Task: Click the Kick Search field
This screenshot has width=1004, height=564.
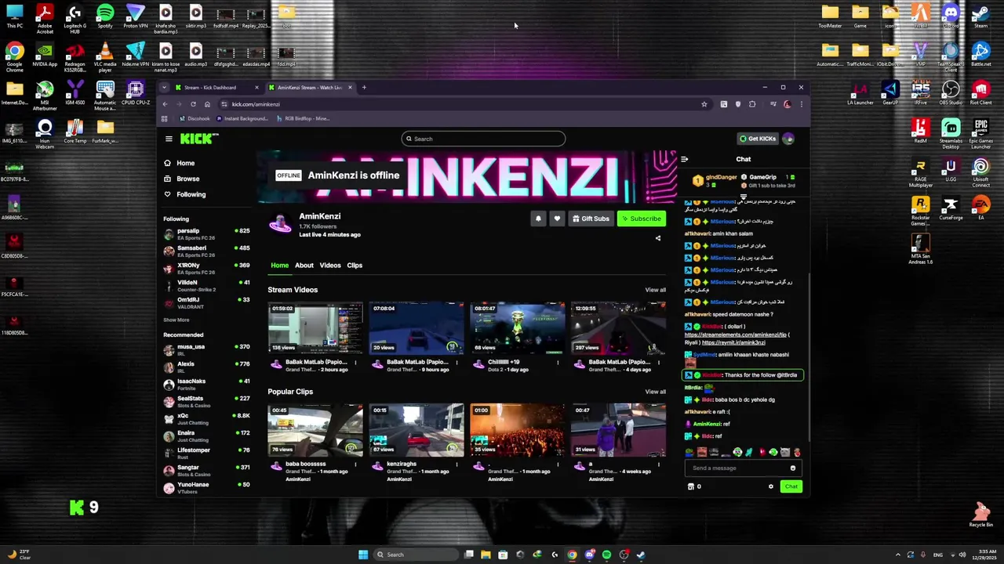Action: [483, 139]
